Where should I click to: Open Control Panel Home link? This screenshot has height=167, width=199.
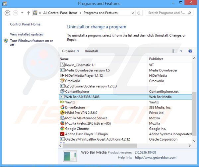[x=25, y=24]
